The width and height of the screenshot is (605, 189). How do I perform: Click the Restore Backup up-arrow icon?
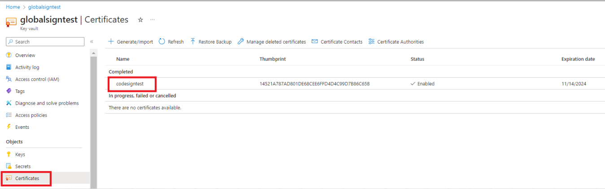(193, 42)
